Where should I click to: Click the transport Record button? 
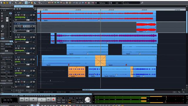click(x=53, y=100)
